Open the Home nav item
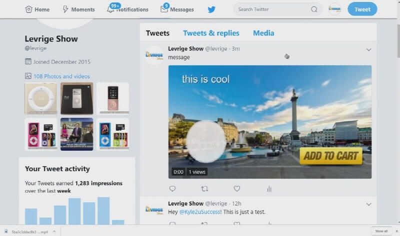 37,9
